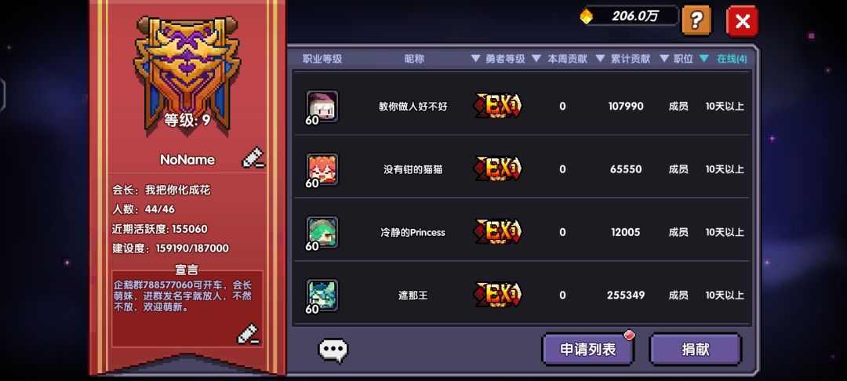This screenshot has height=381, width=847.
Task: Sort members by 本周贡献
Action: coord(560,59)
